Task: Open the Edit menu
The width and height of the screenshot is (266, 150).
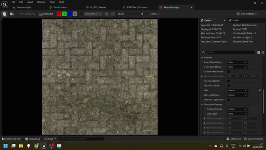Action: point(21,2)
